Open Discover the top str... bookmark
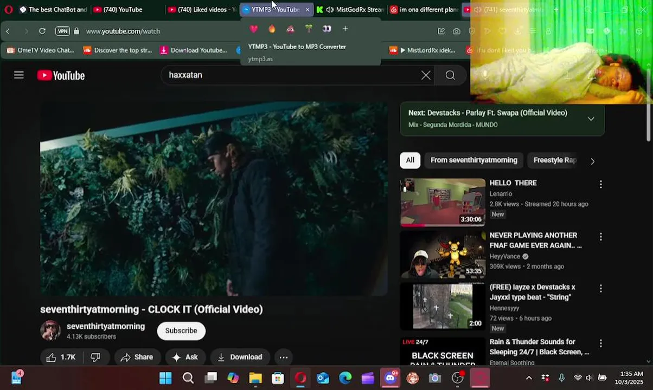Screen dimensions: 653x390 pos(118,50)
